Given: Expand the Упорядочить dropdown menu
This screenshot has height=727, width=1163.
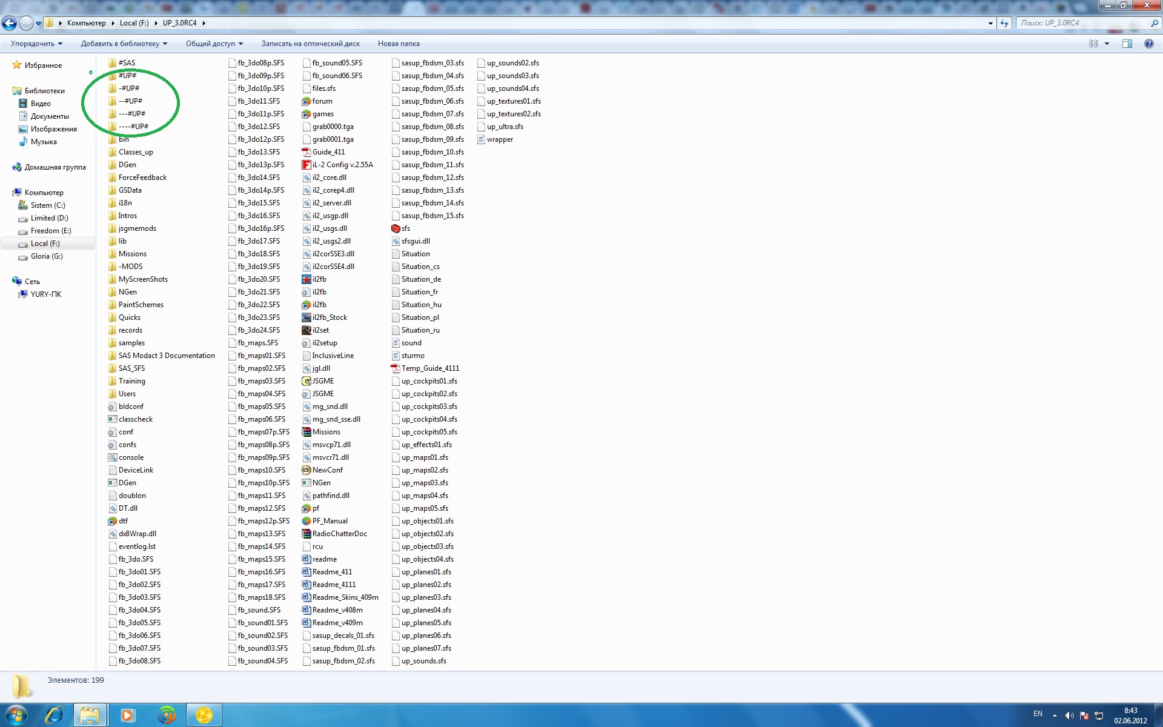Looking at the screenshot, I should (x=36, y=44).
